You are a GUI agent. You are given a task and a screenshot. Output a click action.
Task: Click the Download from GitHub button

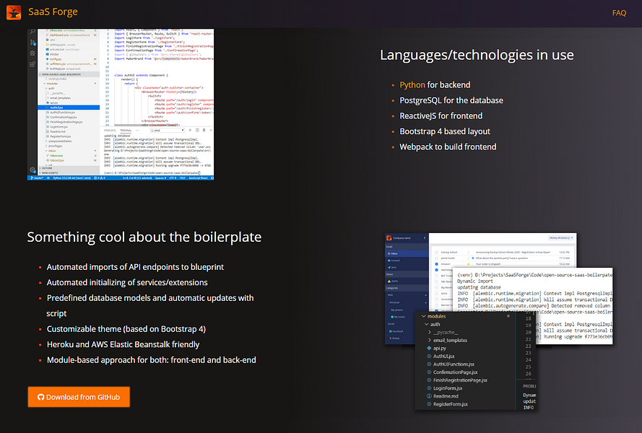[79, 397]
